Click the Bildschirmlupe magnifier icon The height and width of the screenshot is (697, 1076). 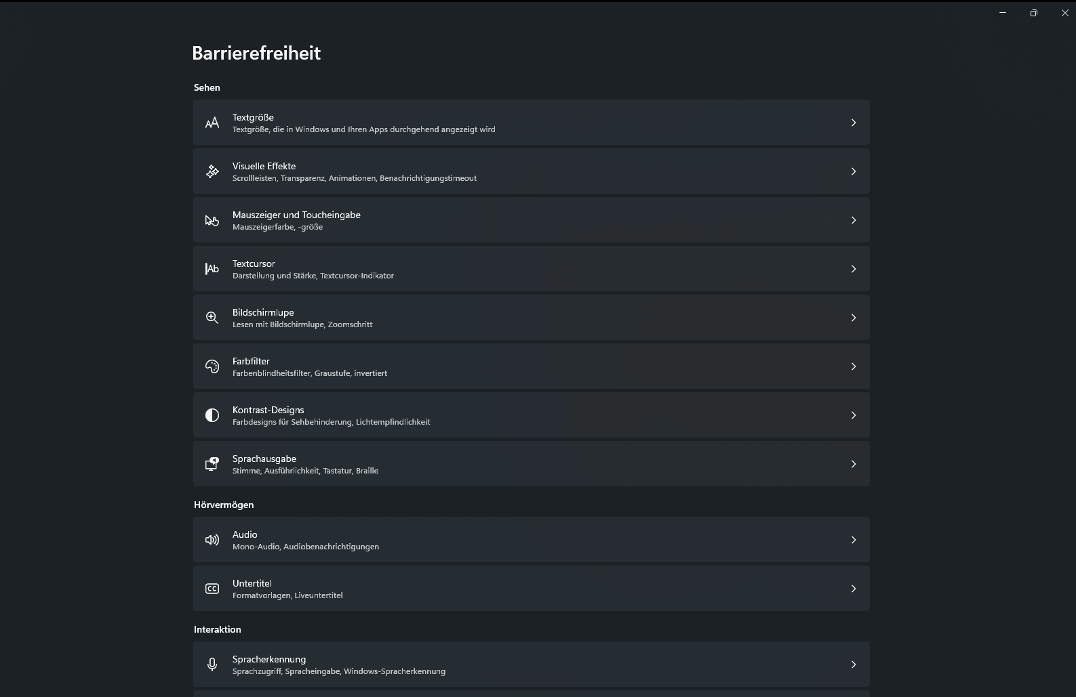tap(212, 318)
